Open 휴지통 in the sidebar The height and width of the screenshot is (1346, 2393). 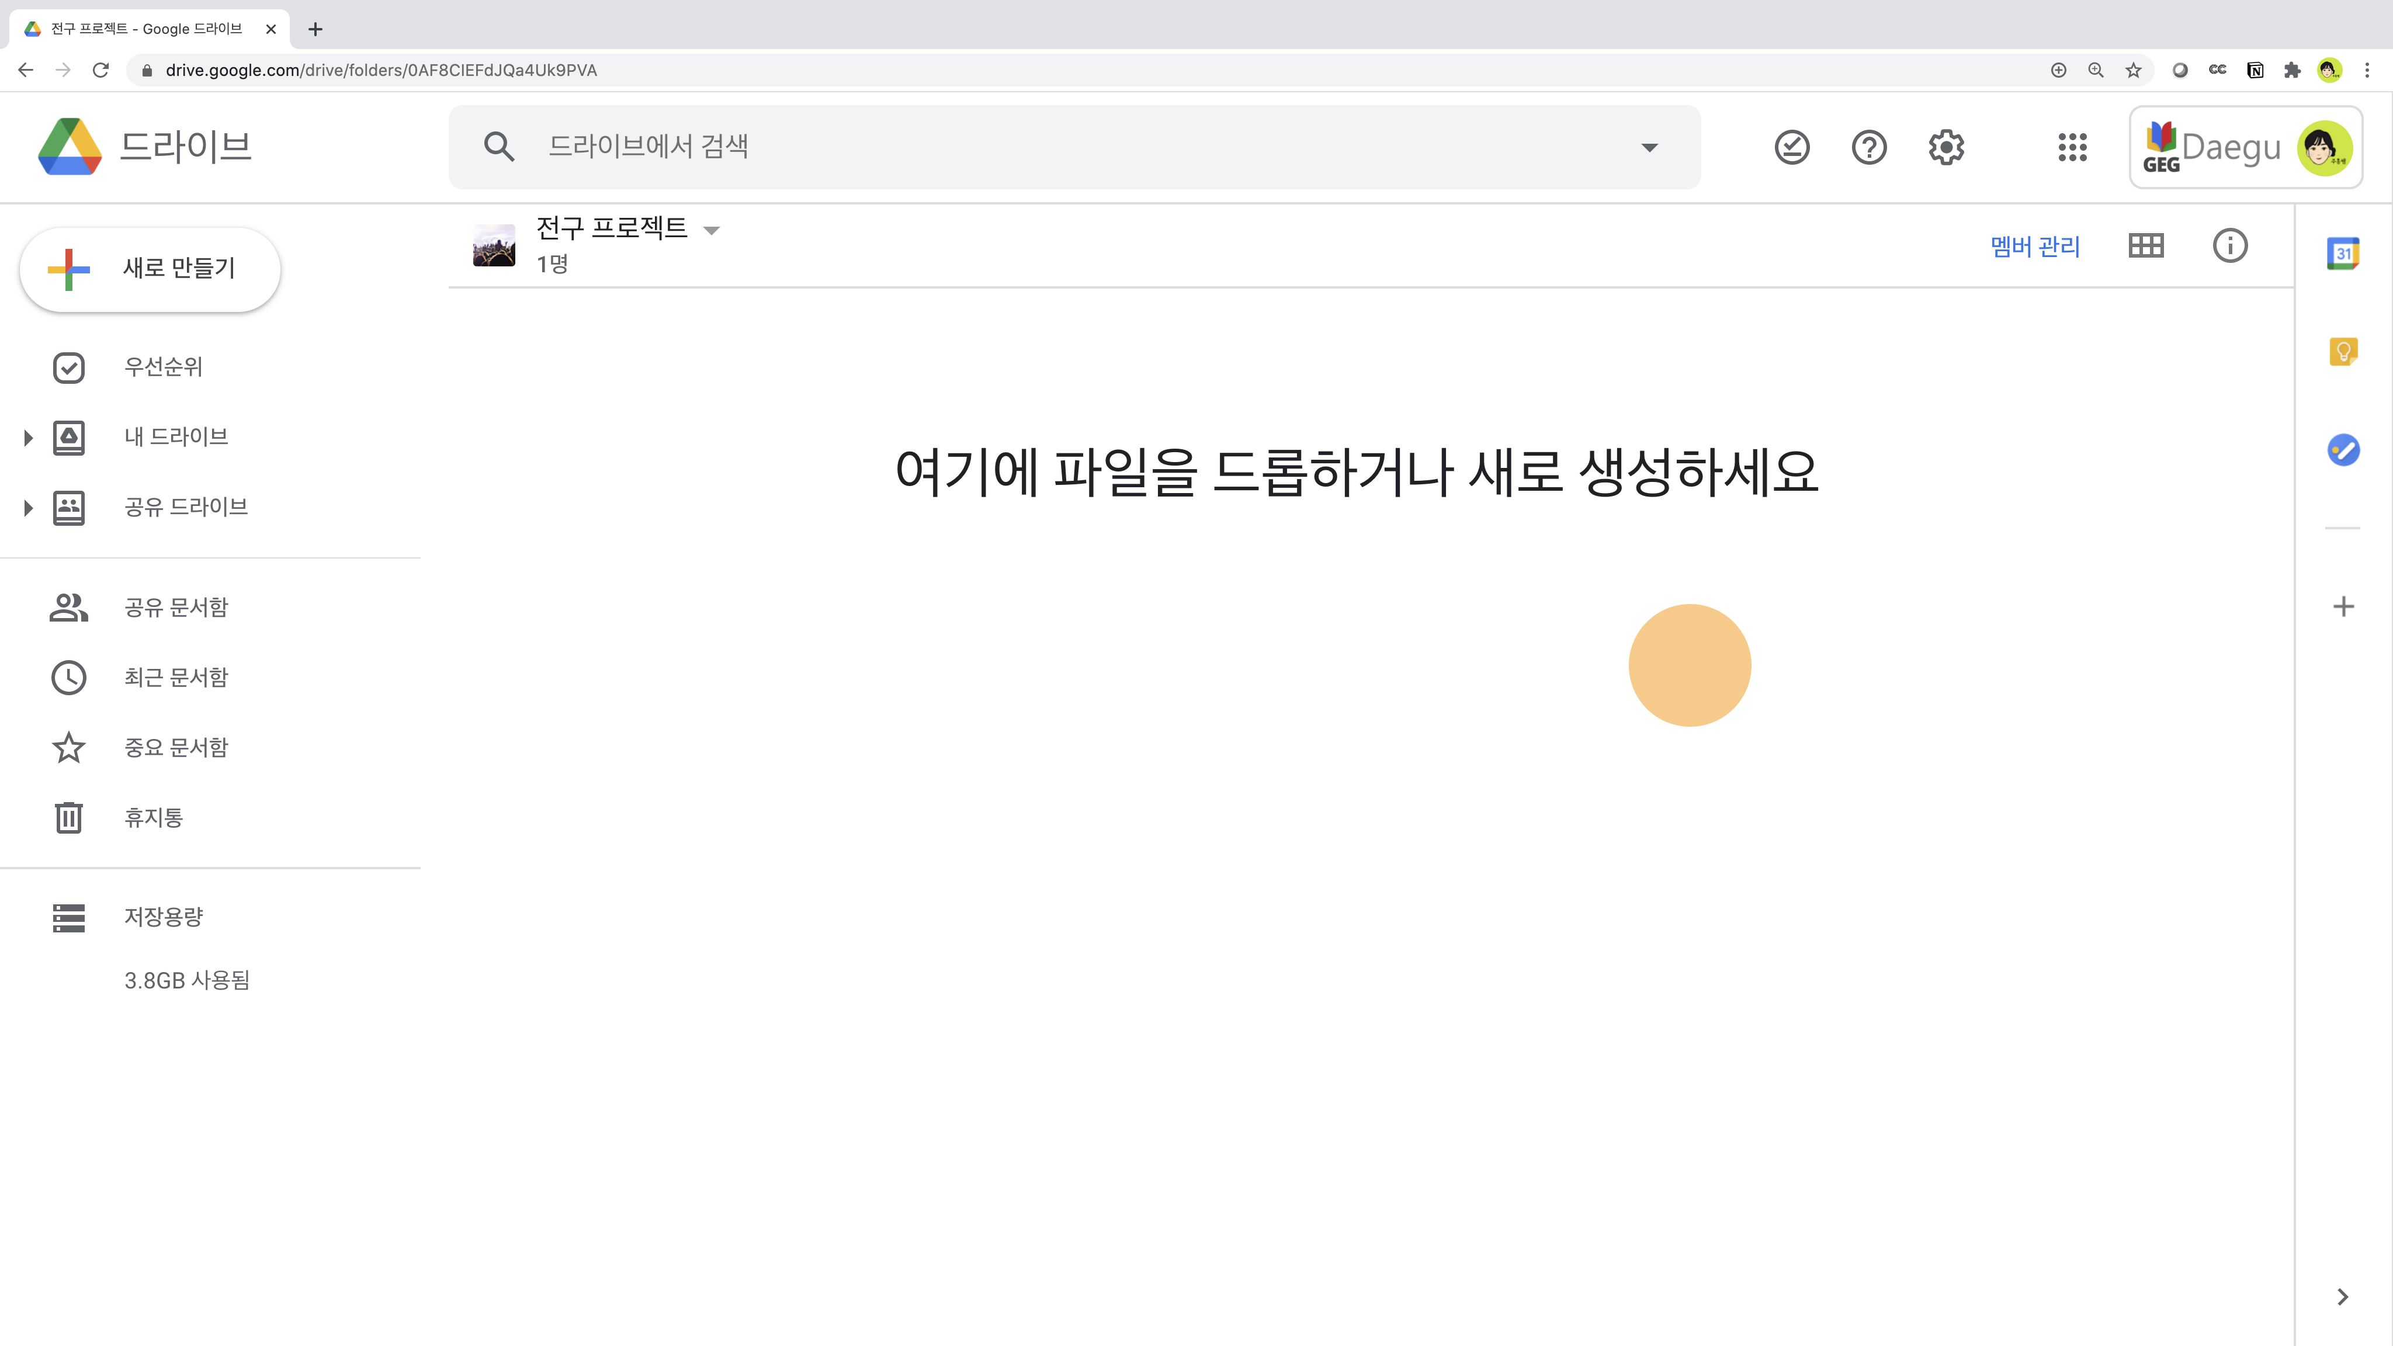tap(153, 817)
